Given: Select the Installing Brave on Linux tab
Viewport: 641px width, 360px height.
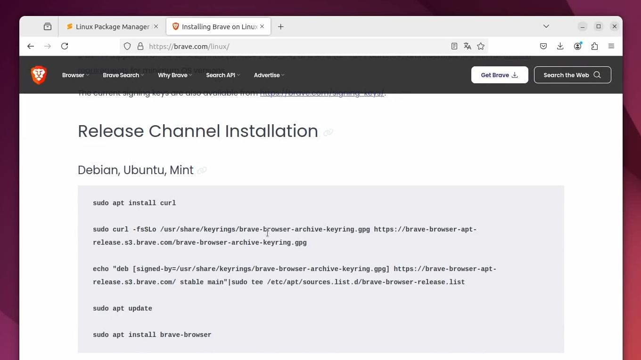Looking at the screenshot, I should 219,27.
